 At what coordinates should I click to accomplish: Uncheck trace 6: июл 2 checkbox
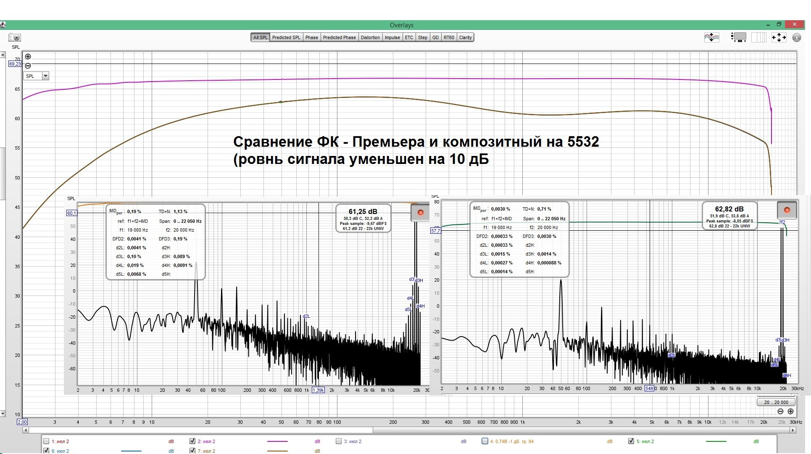[46, 451]
